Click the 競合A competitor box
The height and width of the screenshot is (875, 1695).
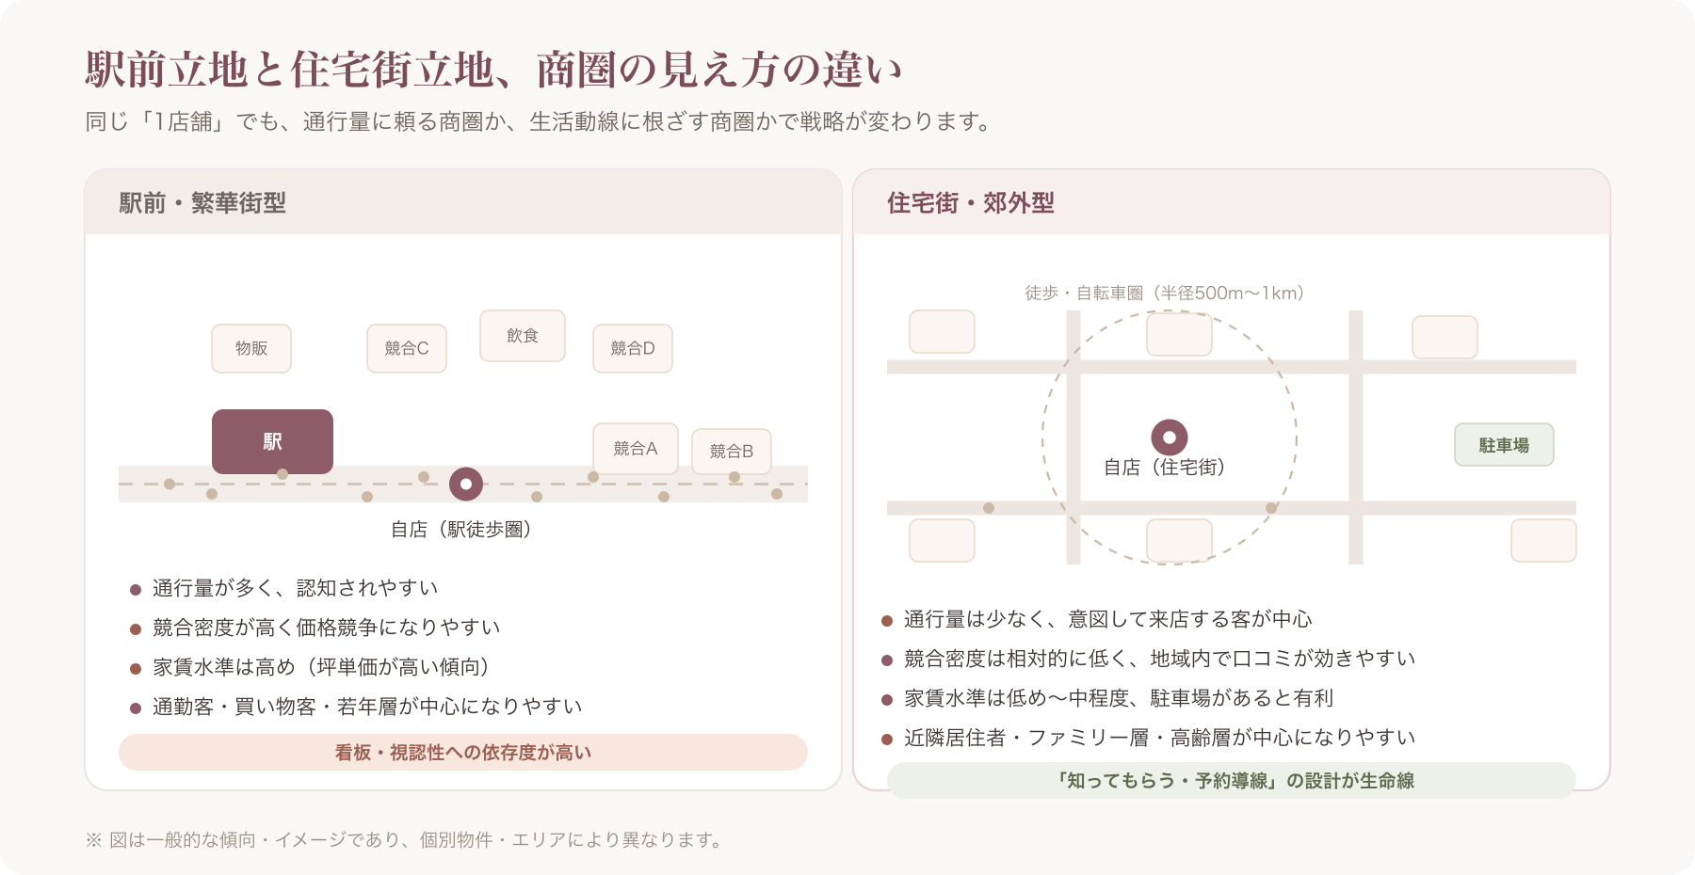(636, 449)
